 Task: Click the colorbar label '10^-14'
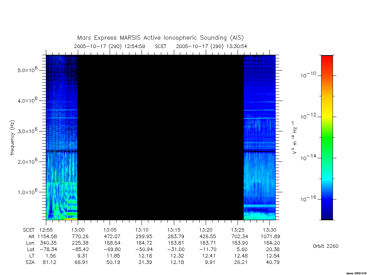308,158
